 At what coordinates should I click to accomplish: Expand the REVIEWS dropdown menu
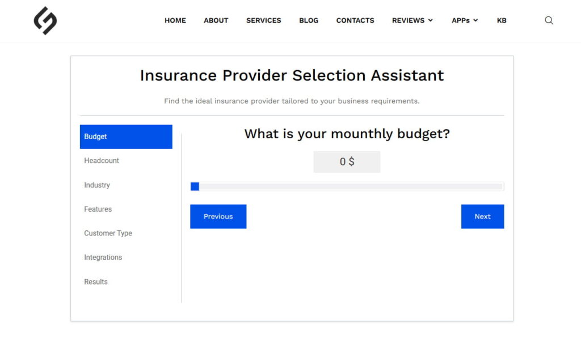coord(412,20)
